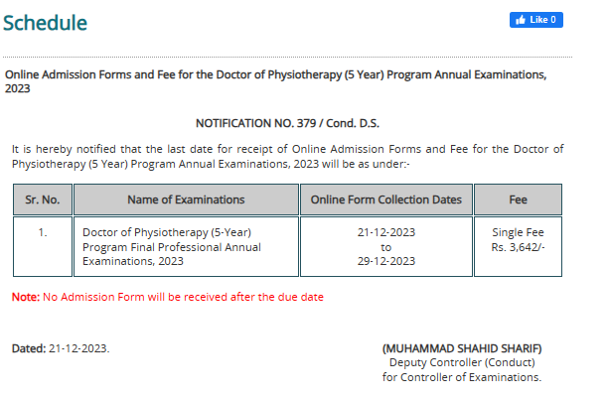The height and width of the screenshot is (399, 608).
Task: Click the thumbs-up icon in Like button
Action: pos(520,20)
